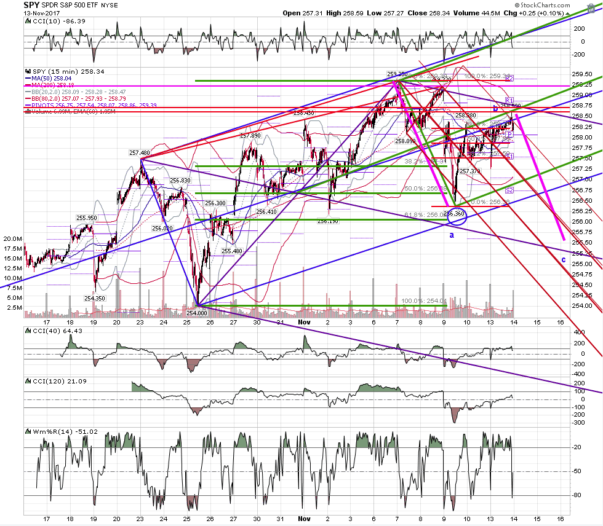Click the 258.090 price label

click(405, 141)
